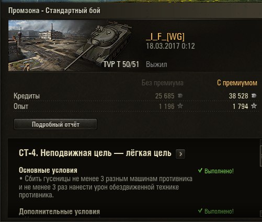Click the Основные условия heading
The width and height of the screenshot is (262, 222).
click(x=48, y=170)
